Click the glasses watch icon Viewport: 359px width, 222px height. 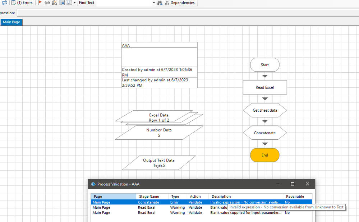(47, 3)
